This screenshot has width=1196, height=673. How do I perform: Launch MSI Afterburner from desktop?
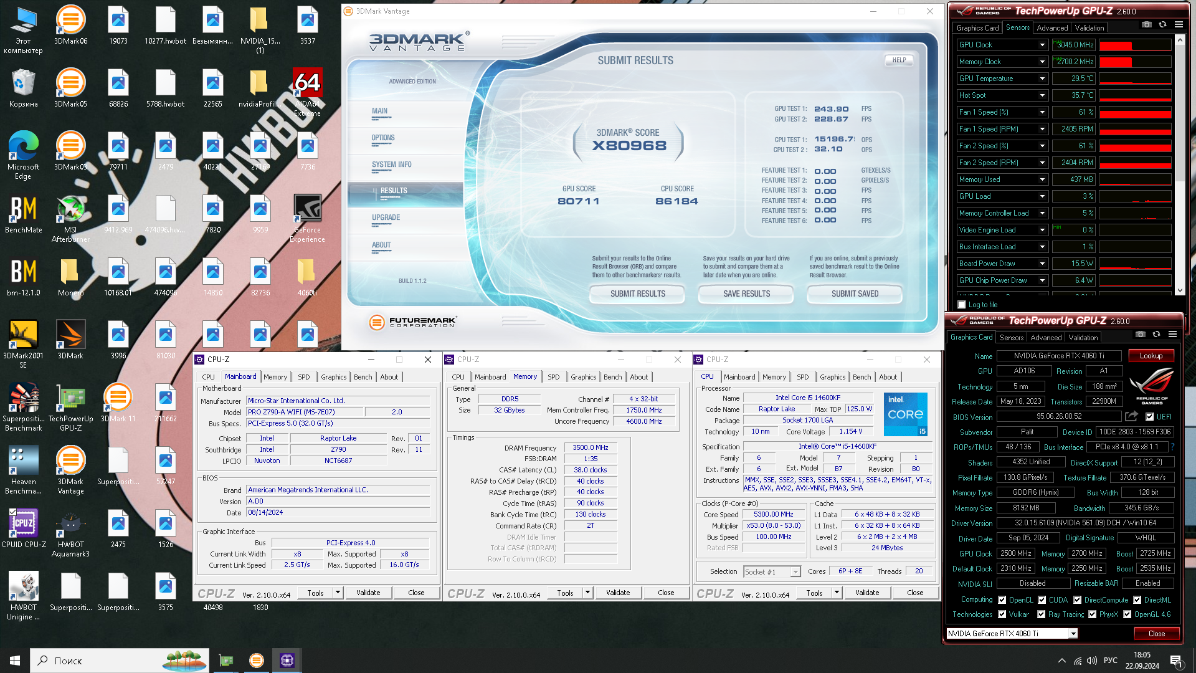(70, 218)
